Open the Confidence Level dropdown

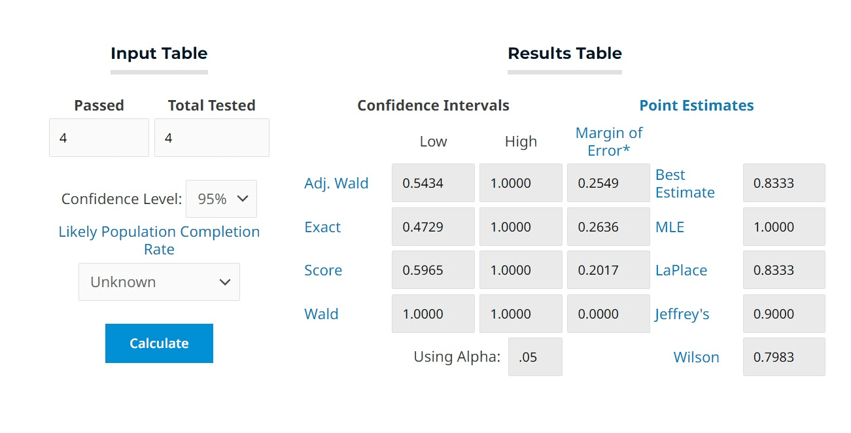point(221,199)
